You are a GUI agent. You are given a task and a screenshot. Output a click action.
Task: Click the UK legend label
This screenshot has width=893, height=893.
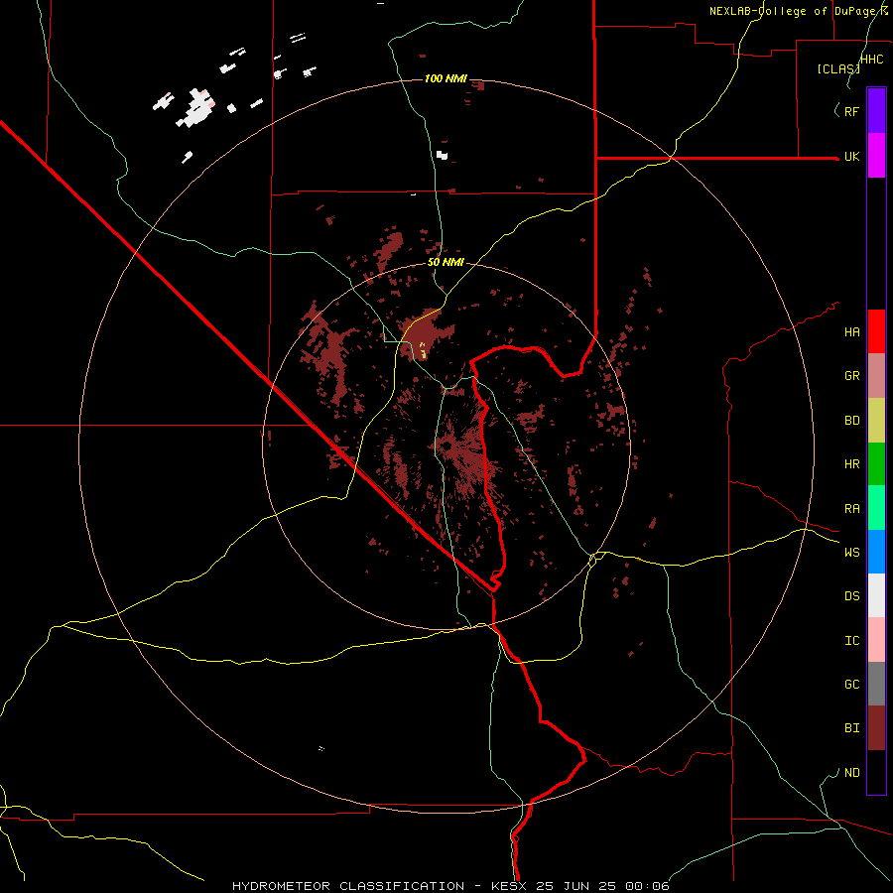(x=851, y=156)
